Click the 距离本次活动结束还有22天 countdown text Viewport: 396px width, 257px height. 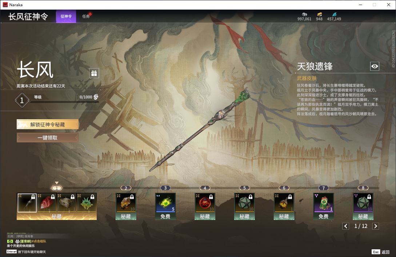click(41, 86)
